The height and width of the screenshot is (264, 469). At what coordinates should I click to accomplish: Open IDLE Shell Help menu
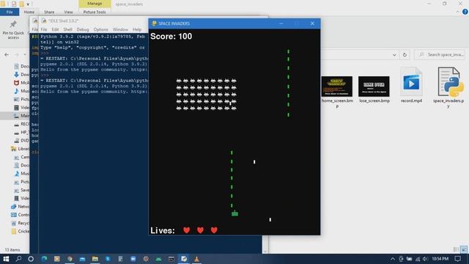[x=137, y=29]
